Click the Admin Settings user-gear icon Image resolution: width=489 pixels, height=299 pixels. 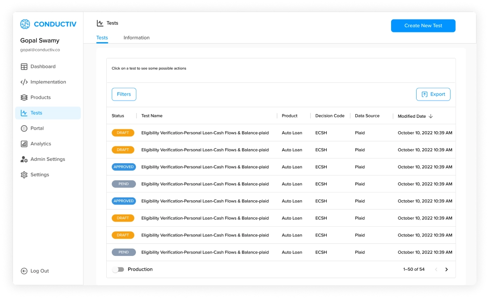[x=24, y=159]
